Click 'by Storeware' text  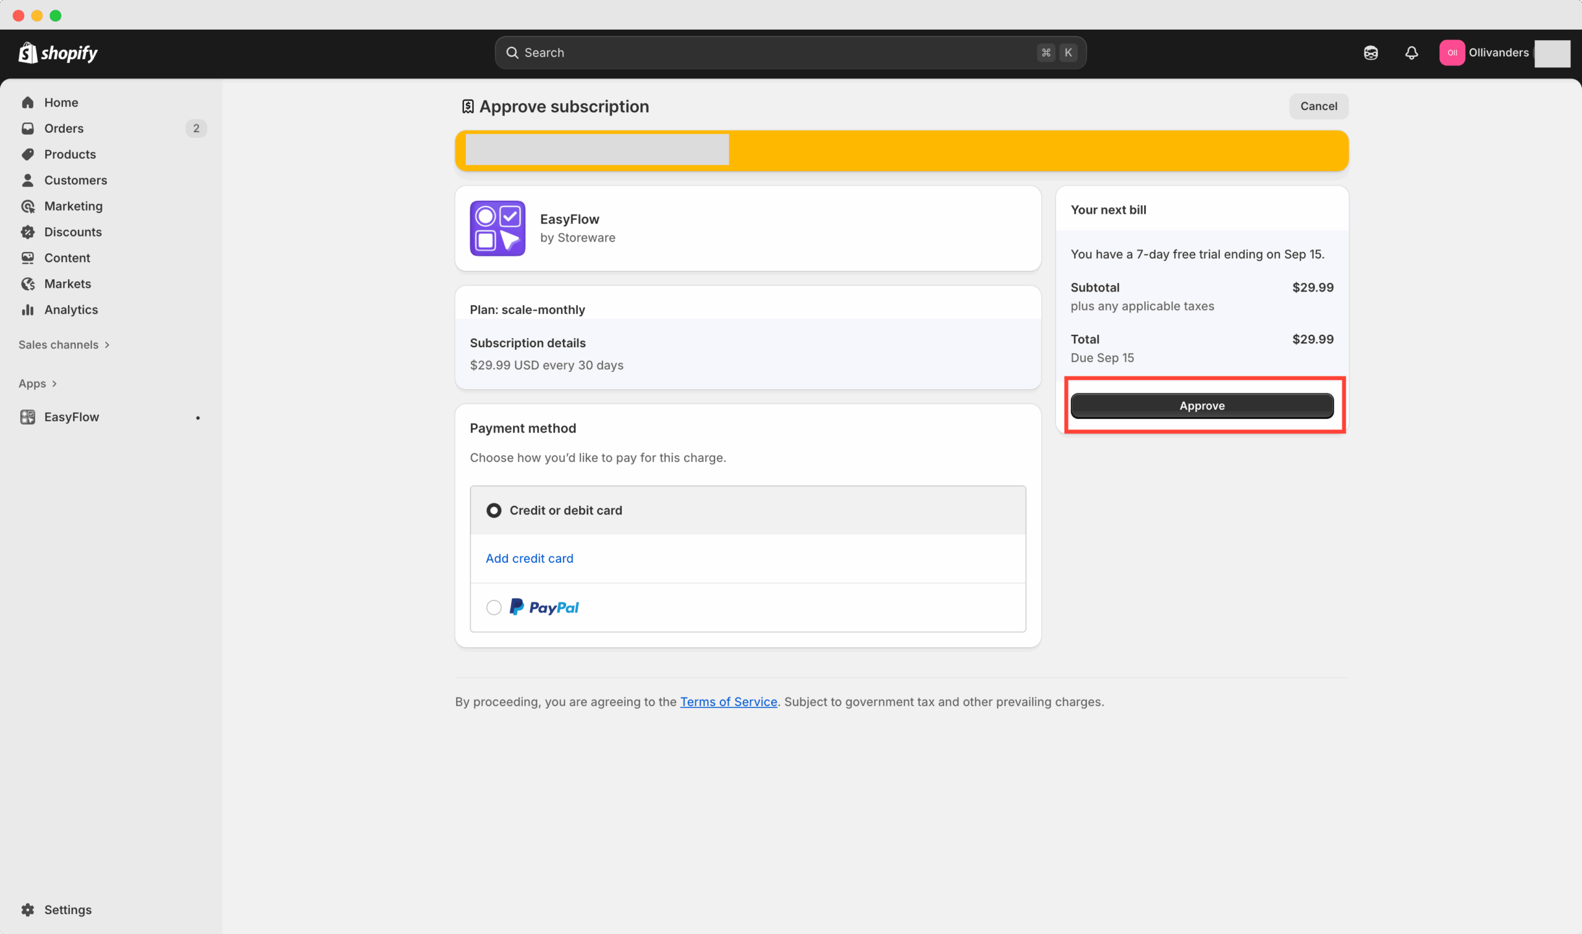(x=577, y=238)
